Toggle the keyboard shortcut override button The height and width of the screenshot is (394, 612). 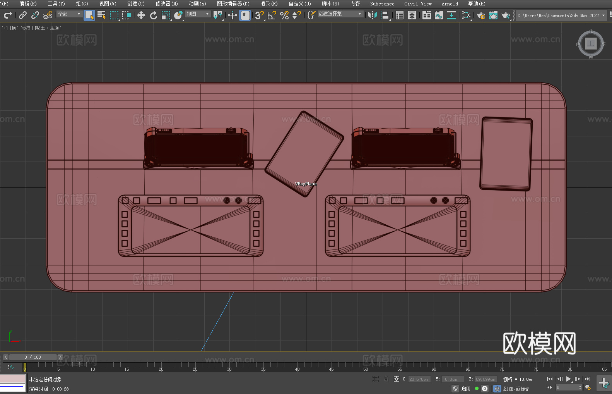245,15
